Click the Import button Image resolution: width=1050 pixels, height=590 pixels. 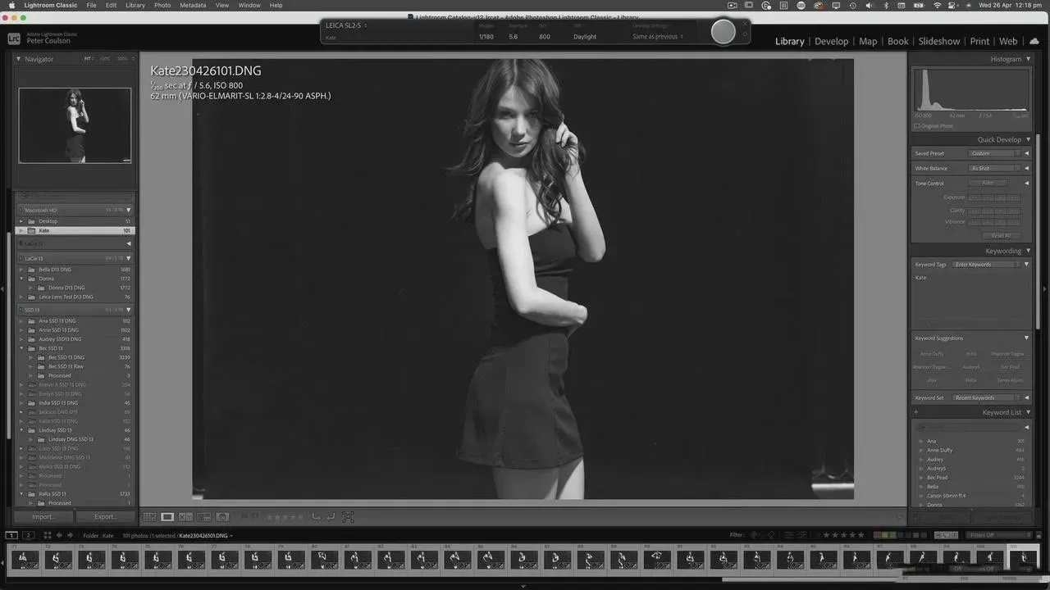click(43, 517)
